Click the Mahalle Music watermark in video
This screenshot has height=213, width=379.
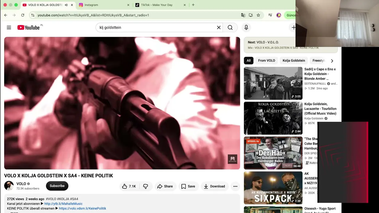(232, 159)
